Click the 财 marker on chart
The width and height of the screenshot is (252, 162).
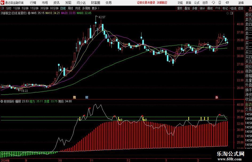coord(87,97)
